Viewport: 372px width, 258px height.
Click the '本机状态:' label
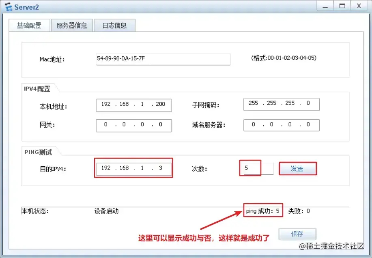[x=35, y=211]
